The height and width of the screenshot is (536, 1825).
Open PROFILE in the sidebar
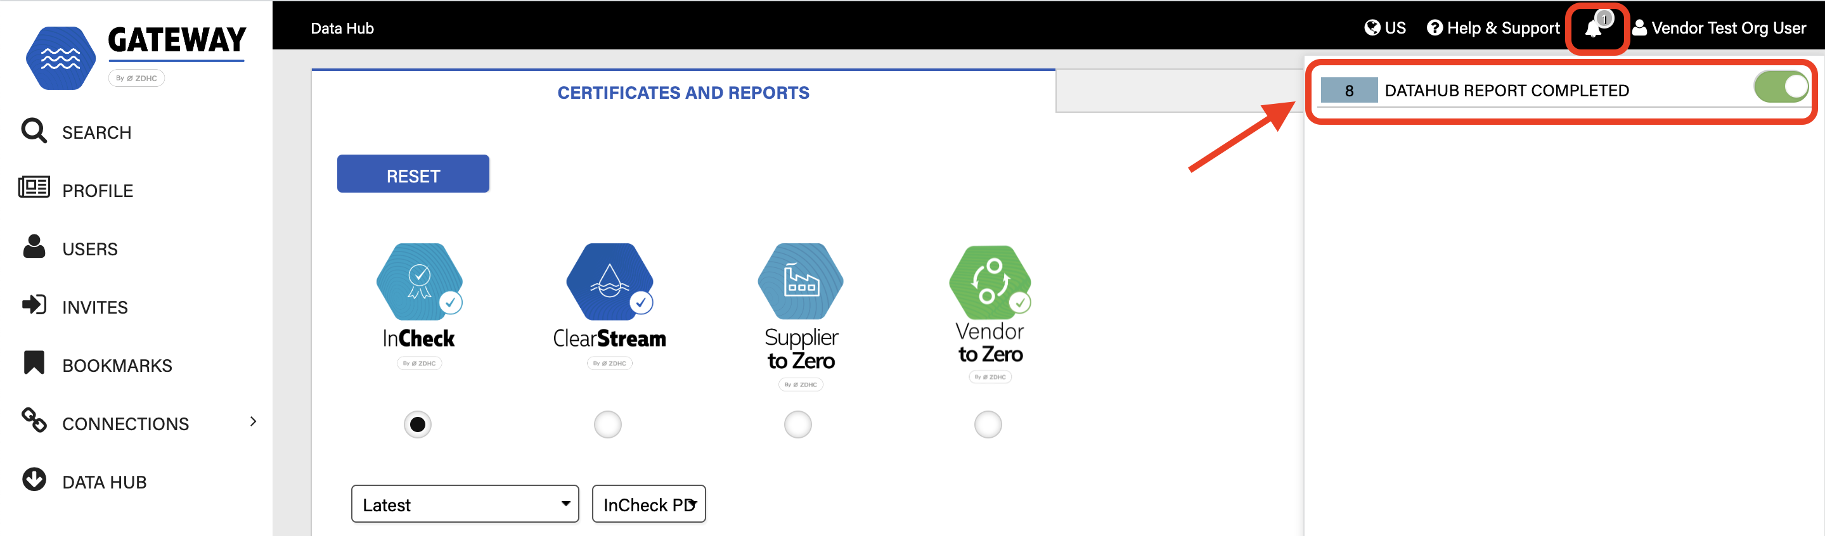click(98, 191)
